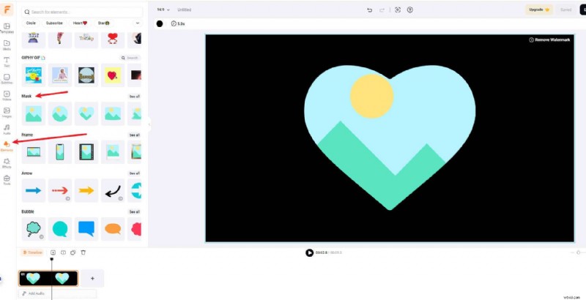This screenshot has width=586, height=300.
Task: Open the FlexClip home logo
Action: 7,10
